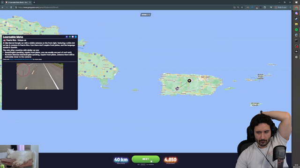Image resolution: width=300 pixels, height=168 pixels.
Task: Go forward in the browser
Action: tap(7, 7)
